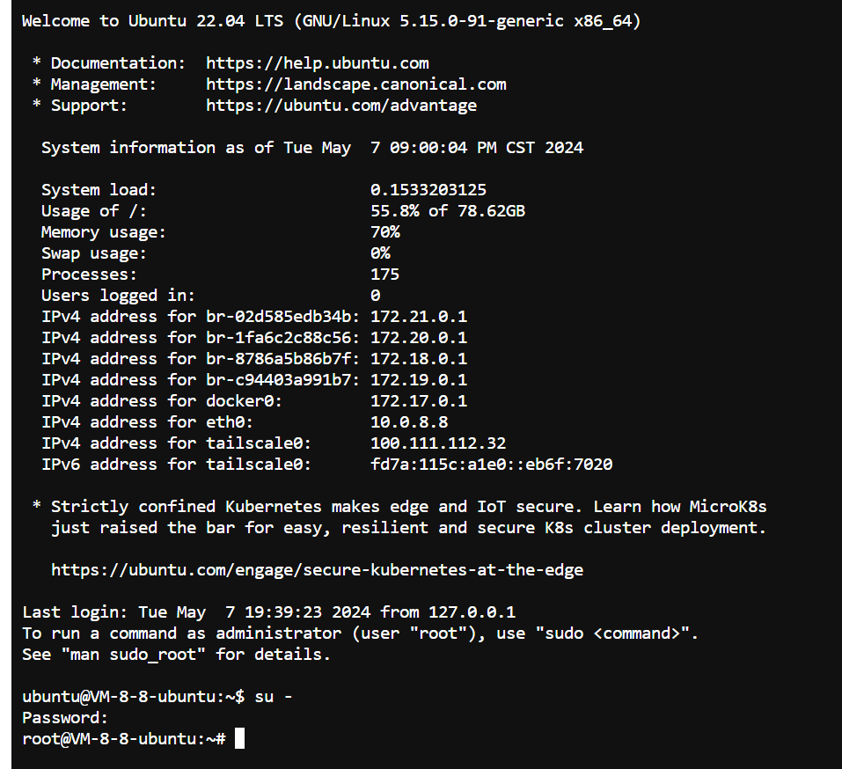Click the disk usage value 55.8% of 78.62GB

447,211
